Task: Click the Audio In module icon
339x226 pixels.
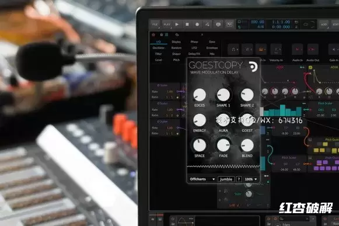Action: (298, 50)
